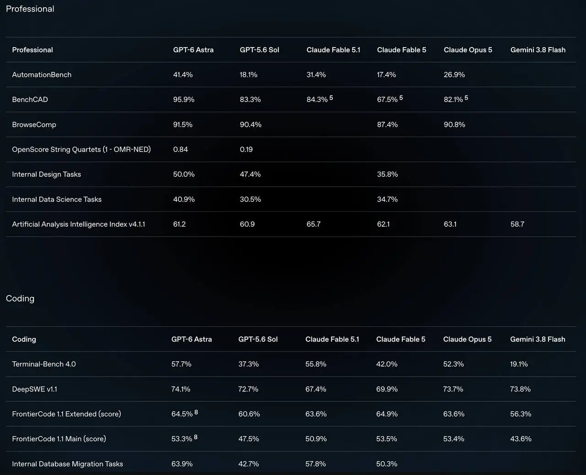Viewport: 586px width, 475px height.
Task: Click GPT-6 Astra header in Professional table
Action: click(193, 50)
